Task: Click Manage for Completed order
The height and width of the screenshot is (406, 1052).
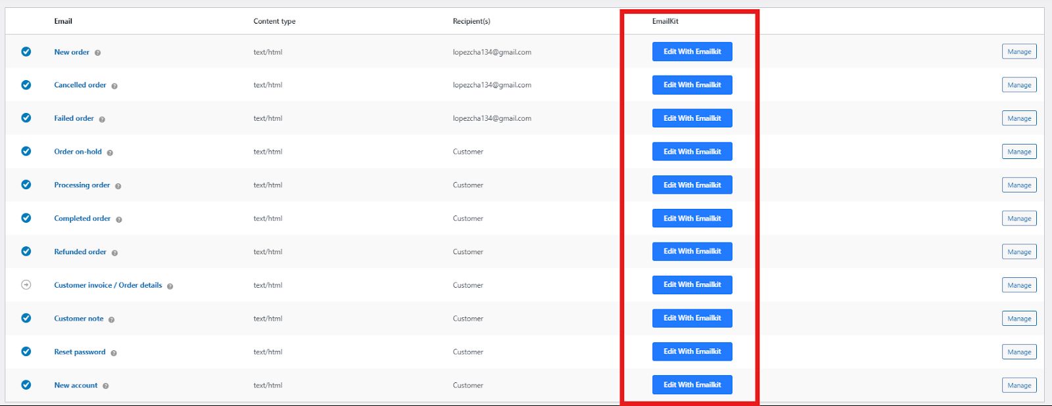Action: (x=1019, y=218)
